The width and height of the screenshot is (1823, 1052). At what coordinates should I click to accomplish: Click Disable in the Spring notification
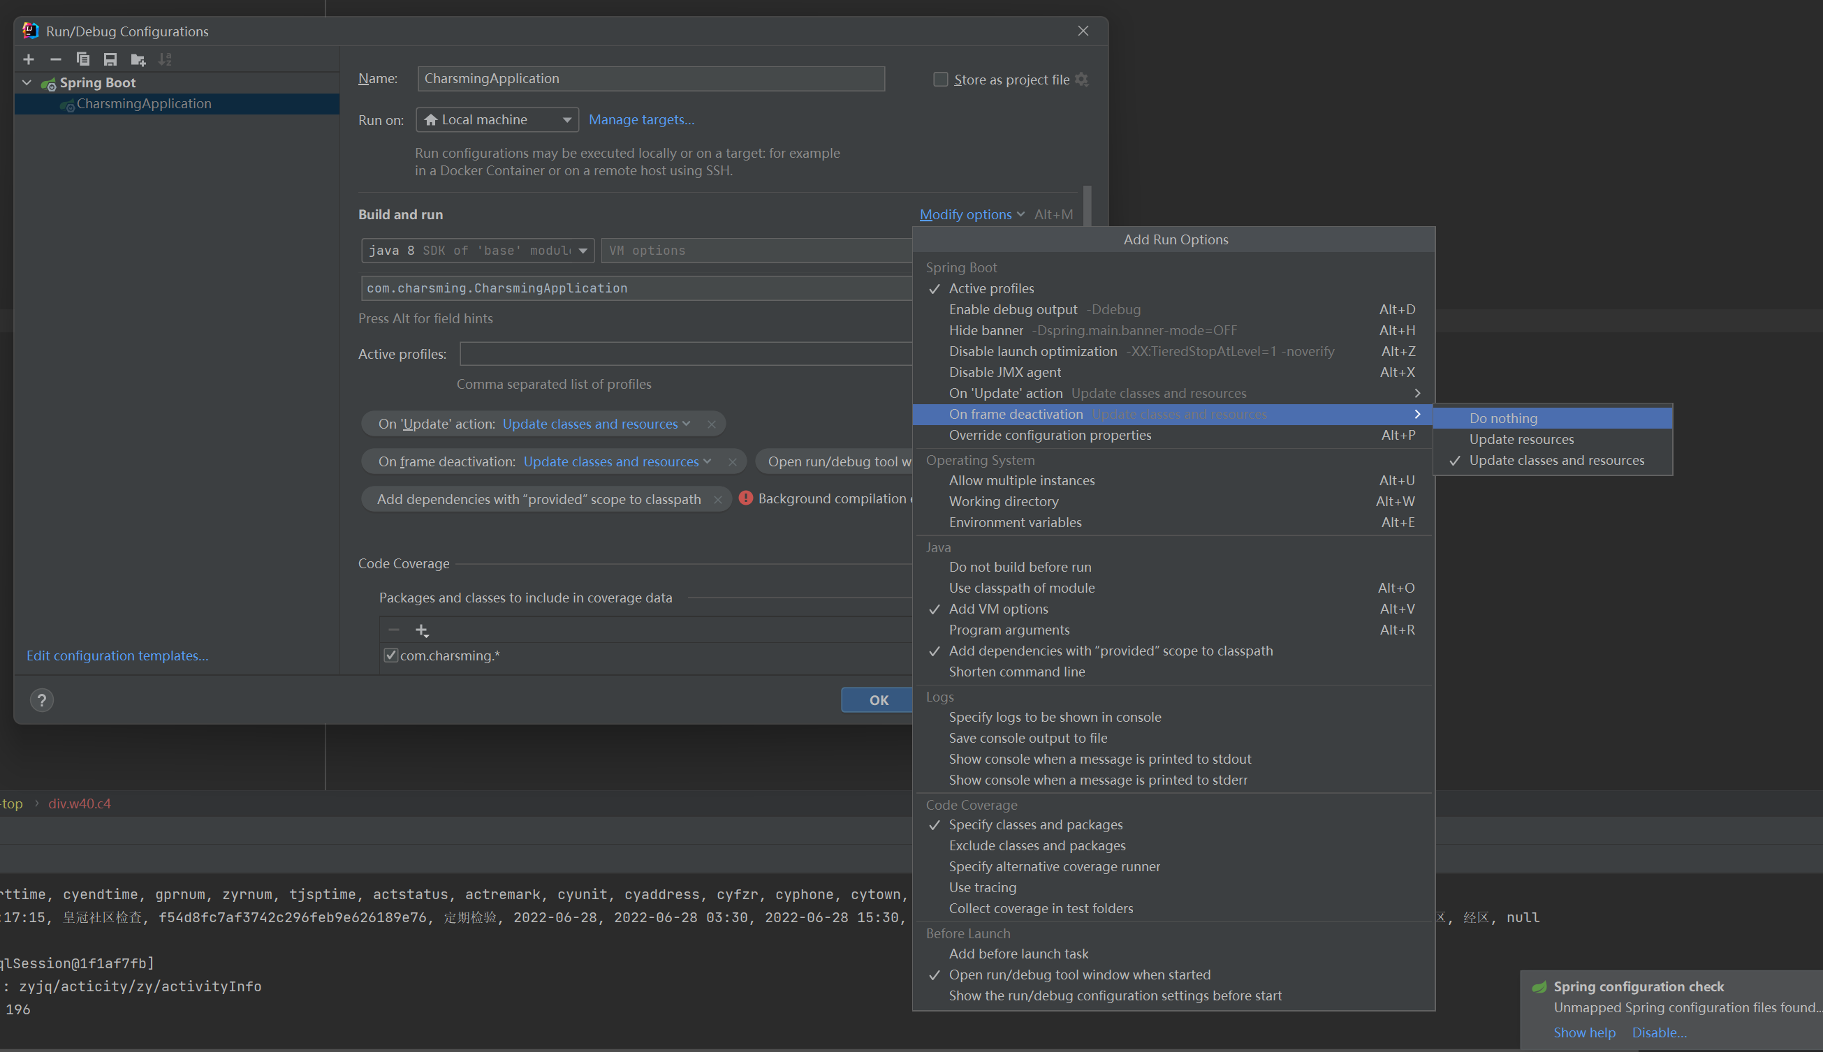pos(1658,1032)
